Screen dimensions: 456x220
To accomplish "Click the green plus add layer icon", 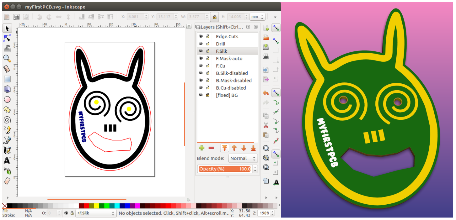I will coord(201,148).
